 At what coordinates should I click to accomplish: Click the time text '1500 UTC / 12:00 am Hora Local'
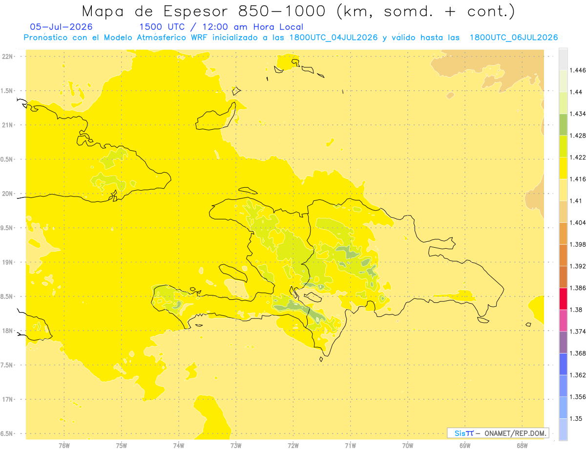click(221, 27)
